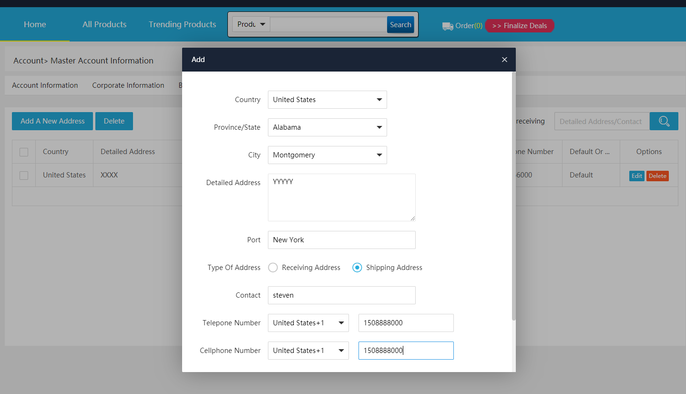The image size is (686, 394).
Task: Select Shipping Address radio button
Action: tap(357, 268)
